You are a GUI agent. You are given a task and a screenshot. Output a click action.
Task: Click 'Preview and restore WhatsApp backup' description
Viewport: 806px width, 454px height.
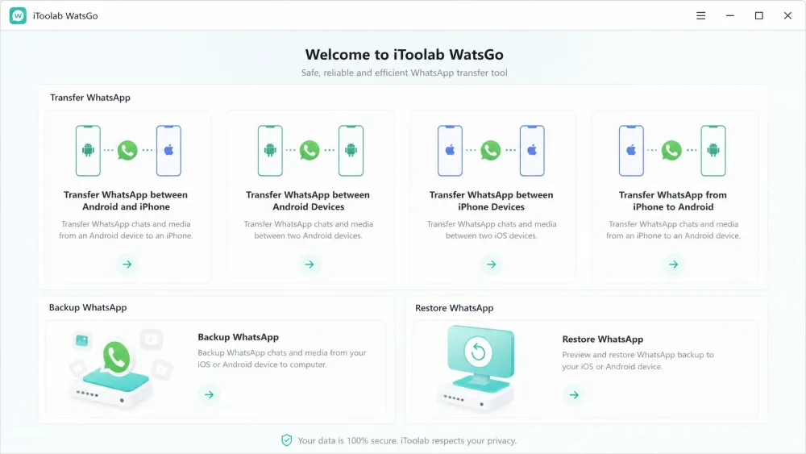(638, 360)
